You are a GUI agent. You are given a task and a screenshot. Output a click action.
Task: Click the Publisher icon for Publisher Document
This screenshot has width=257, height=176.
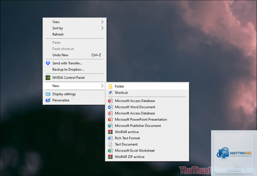click(x=110, y=126)
